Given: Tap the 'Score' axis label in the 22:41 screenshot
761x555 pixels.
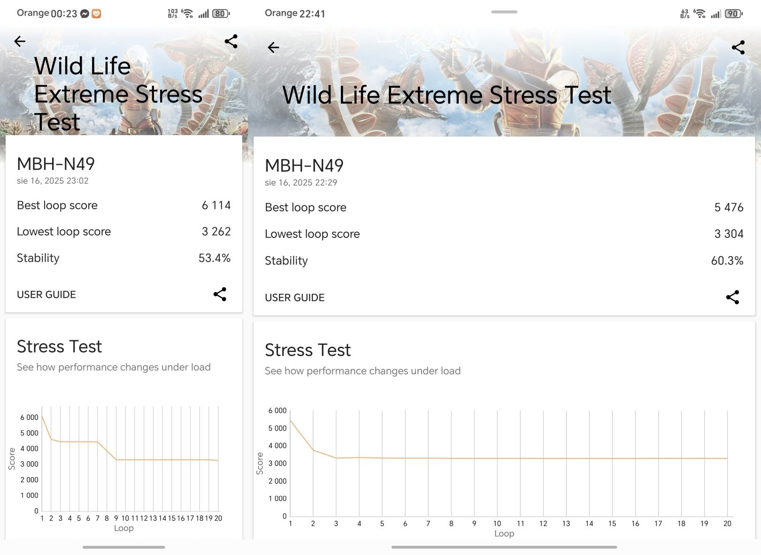Looking at the screenshot, I should coord(260,464).
